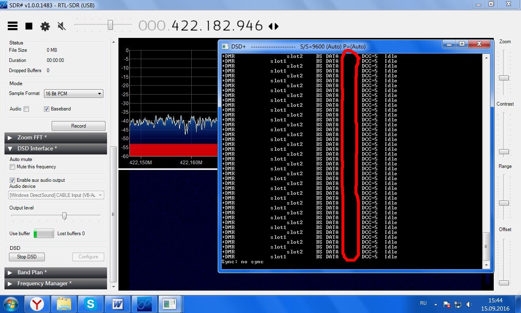Uncheck the Baseband checkbox

click(x=46, y=109)
